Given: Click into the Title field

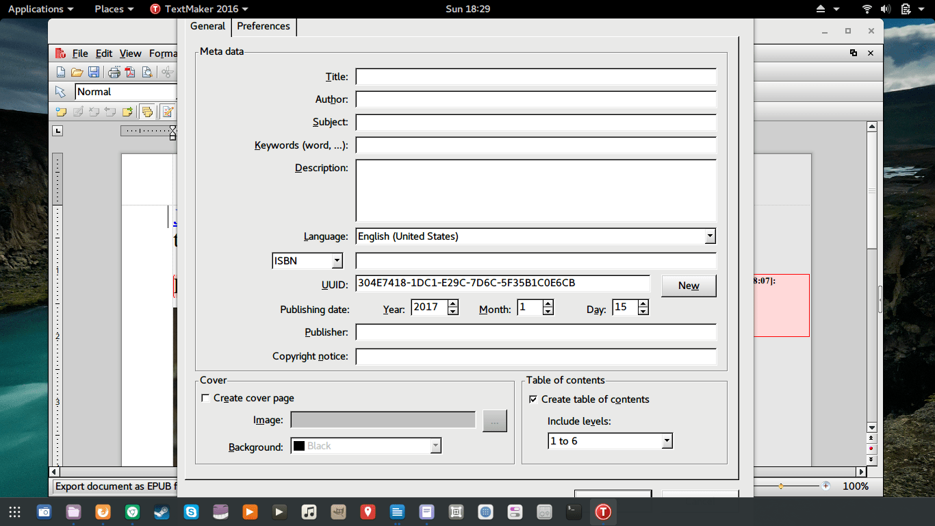Looking at the screenshot, I should (536, 77).
